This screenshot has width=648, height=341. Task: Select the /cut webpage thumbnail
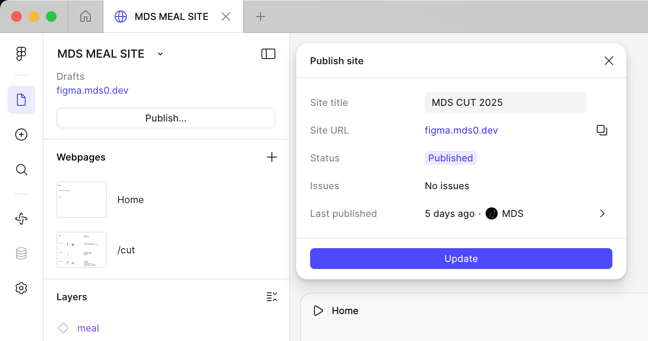(x=82, y=250)
